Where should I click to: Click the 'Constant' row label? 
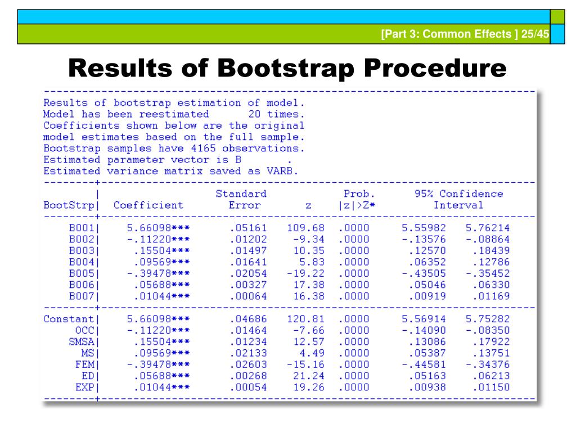click(x=69, y=319)
